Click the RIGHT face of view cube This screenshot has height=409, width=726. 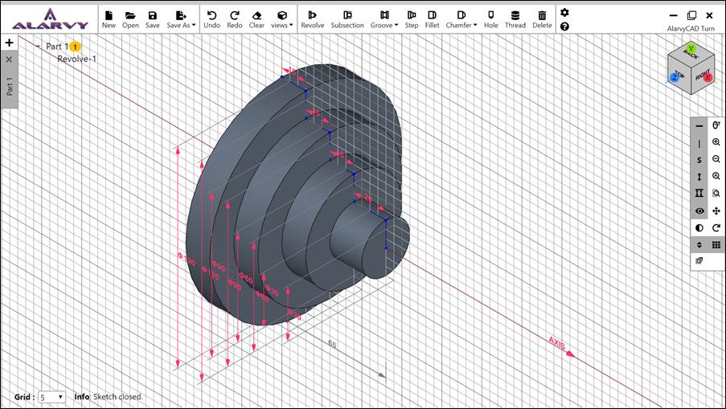tap(703, 75)
